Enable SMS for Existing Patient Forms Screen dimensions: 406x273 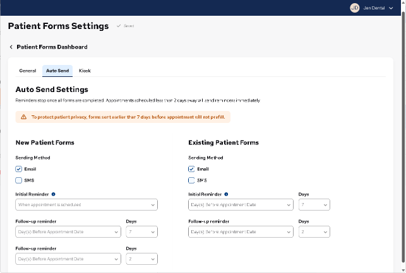[x=191, y=180]
